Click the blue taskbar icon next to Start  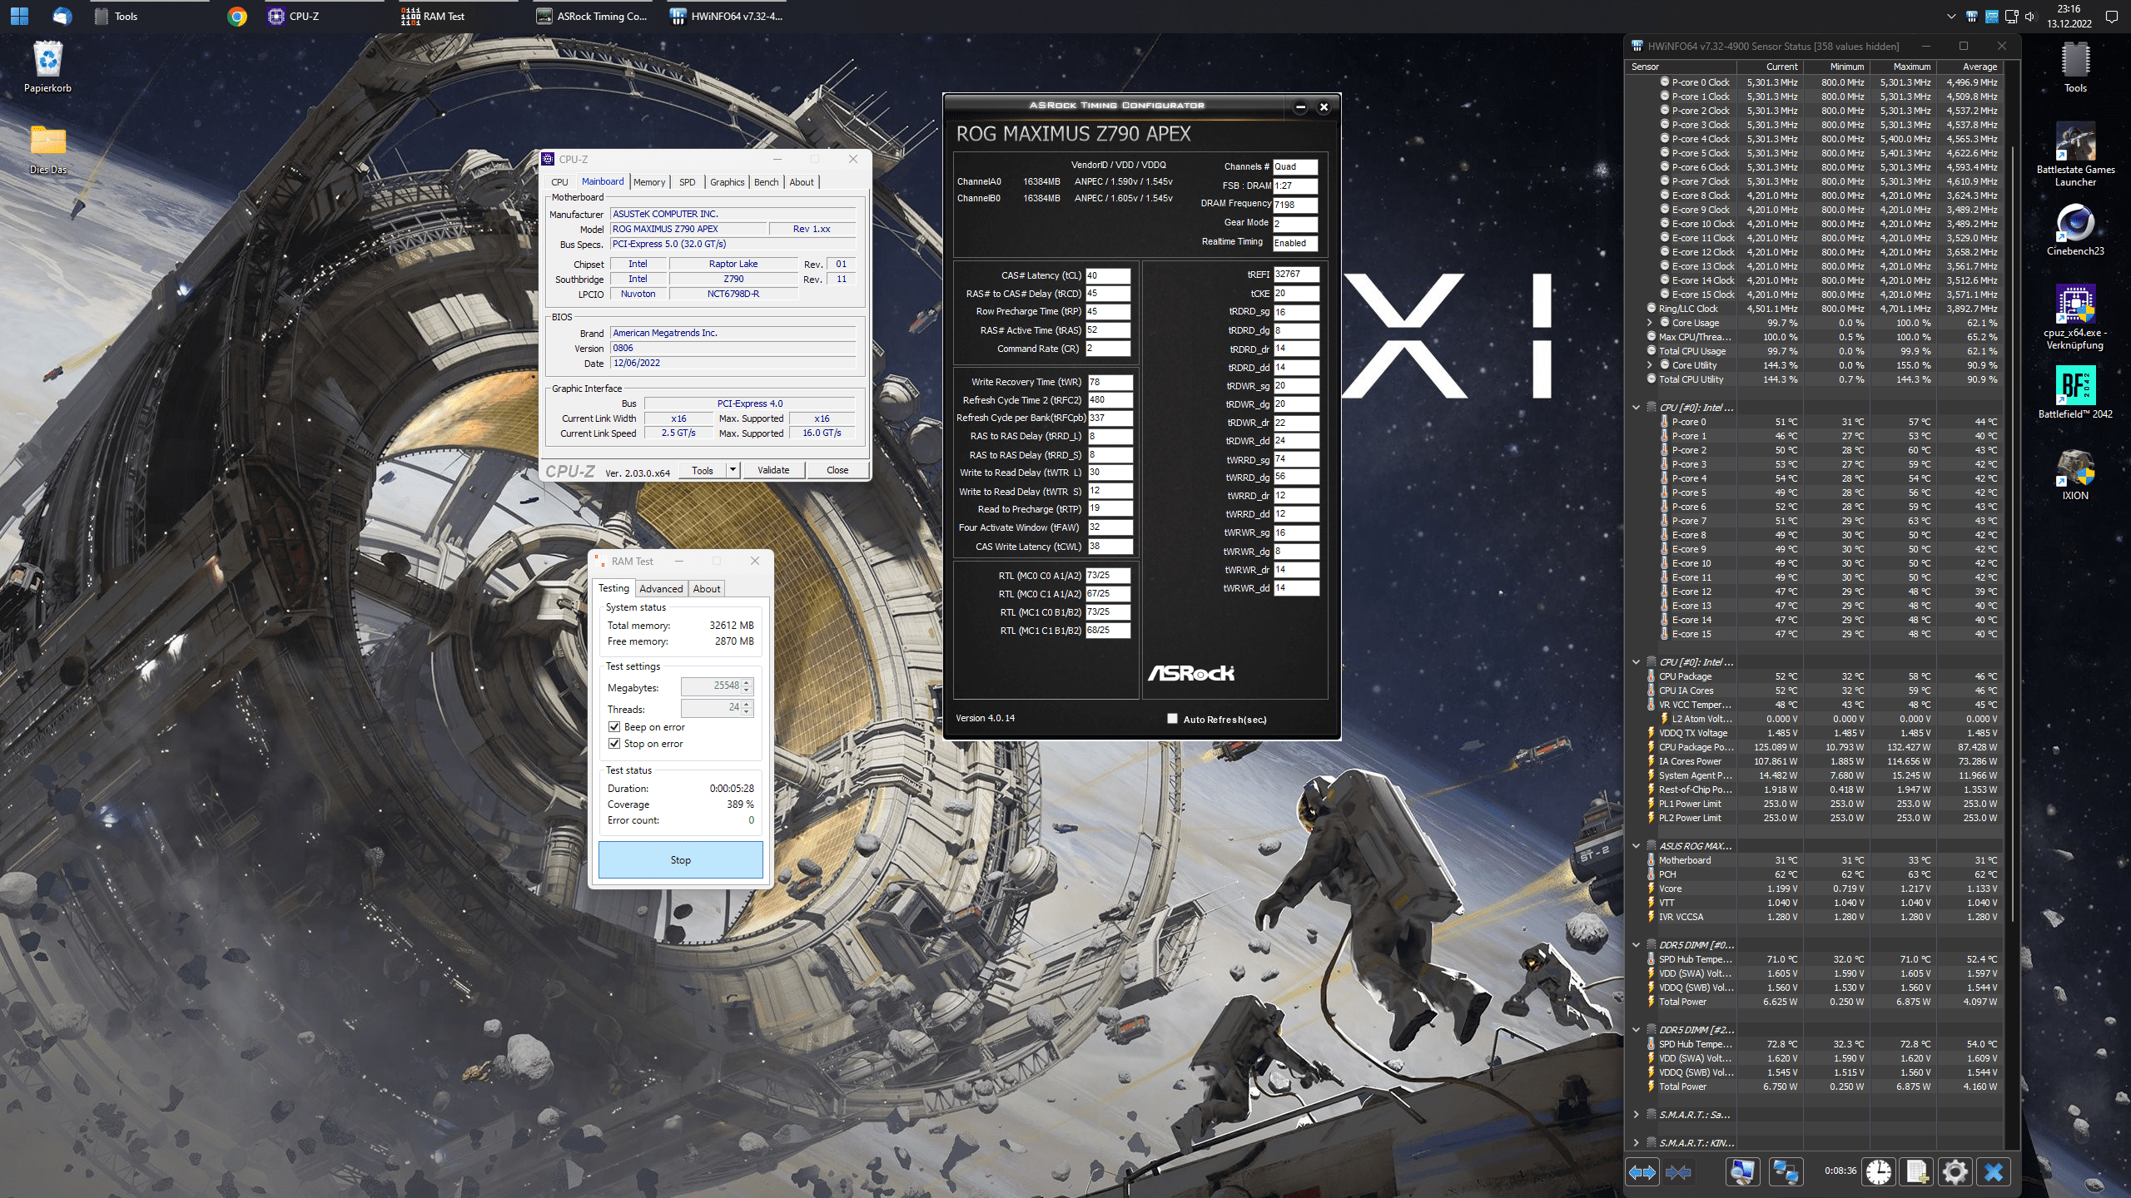62,16
